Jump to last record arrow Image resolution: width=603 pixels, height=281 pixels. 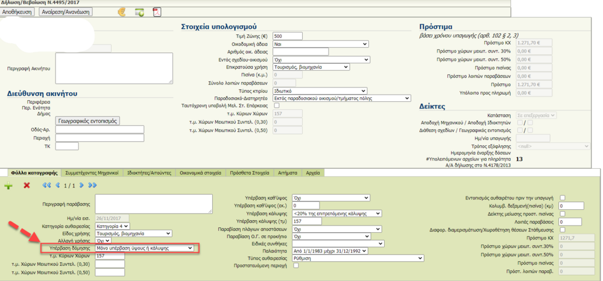coord(92,185)
